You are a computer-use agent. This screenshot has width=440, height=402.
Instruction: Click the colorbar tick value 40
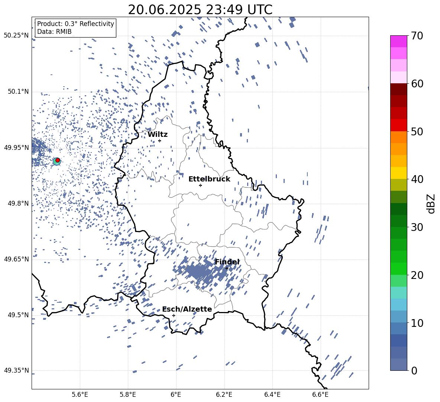[x=417, y=179]
